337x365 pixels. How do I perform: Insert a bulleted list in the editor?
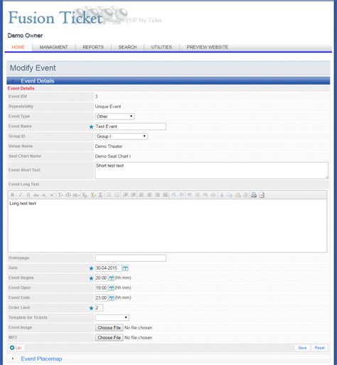109,195
